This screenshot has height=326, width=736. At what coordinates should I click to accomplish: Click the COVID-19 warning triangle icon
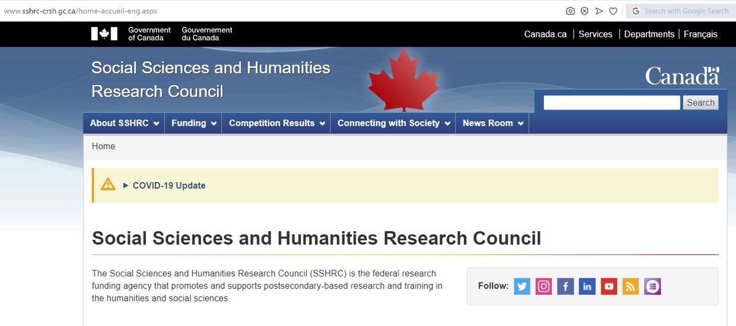tap(109, 184)
